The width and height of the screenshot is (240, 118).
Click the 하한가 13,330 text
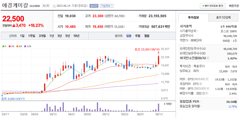(114, 27)
